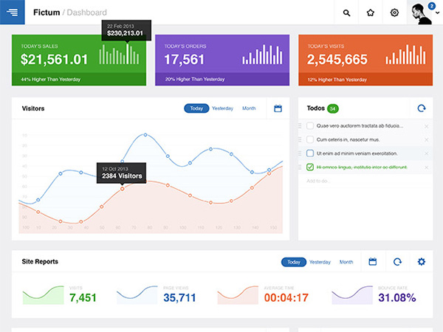Check the 'Quae vero auctorem' todo

tap(310, 126)
